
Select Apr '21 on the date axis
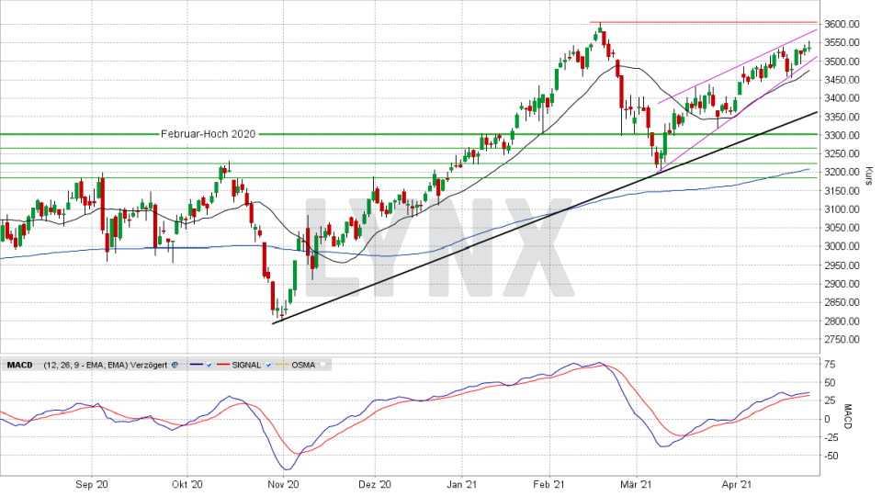[x=737, y=483]
